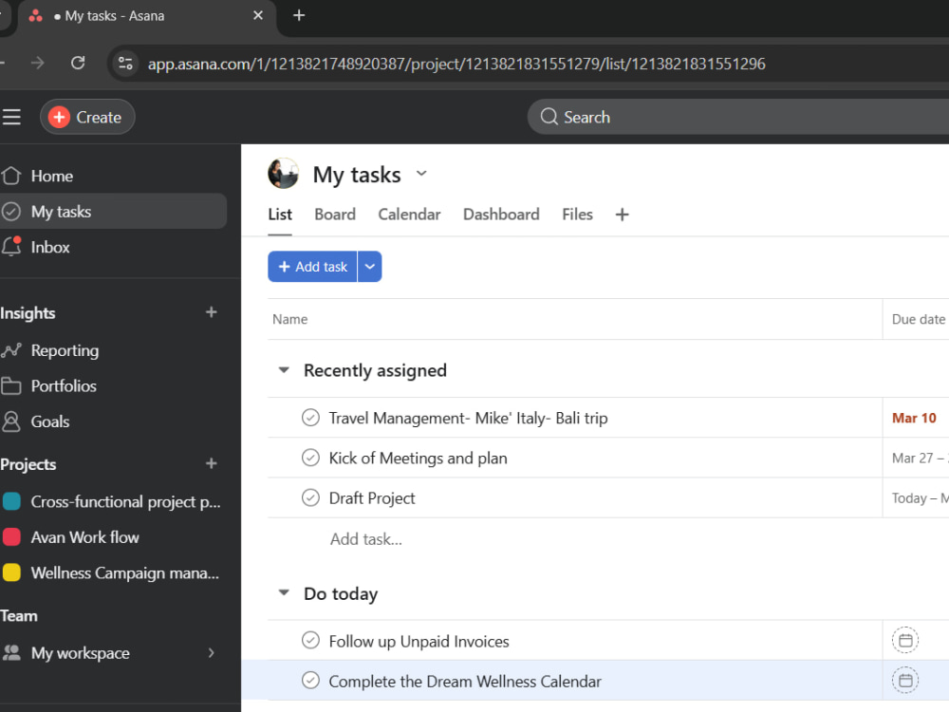Switch to the Dashboard tab

(x=501, y=215)
